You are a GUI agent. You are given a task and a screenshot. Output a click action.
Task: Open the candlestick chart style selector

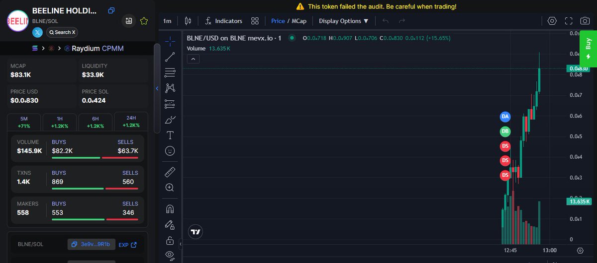[x=188, y=21]
